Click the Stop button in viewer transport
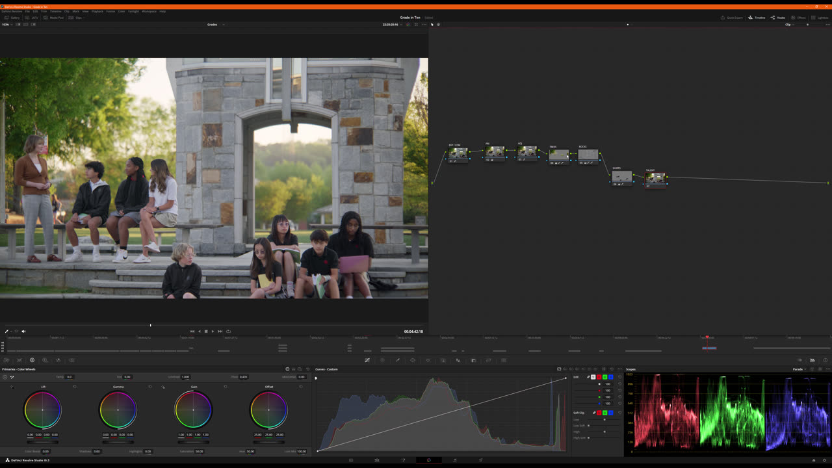This screenshot has height=468, width=832. tap(206, 331)
